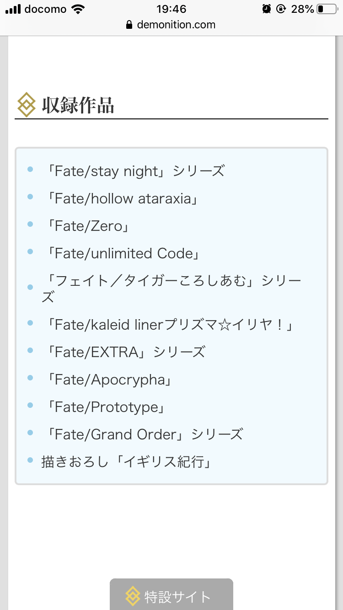343x610 pixels.
Task: Tap the 収録作品 section heading
Action: [x=78, y=105]
